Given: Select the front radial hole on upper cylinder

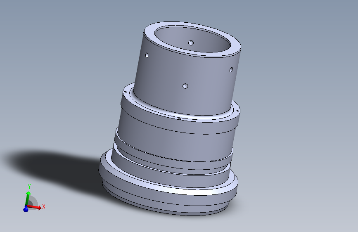Looking at the screenshot, I should [185, 86].
